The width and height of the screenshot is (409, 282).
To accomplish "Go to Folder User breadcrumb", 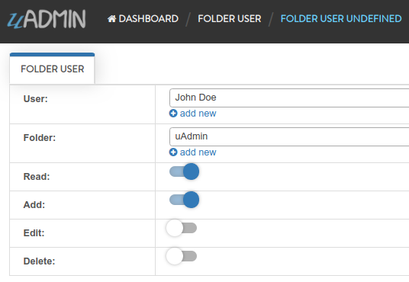I will [x=230, y=18].
